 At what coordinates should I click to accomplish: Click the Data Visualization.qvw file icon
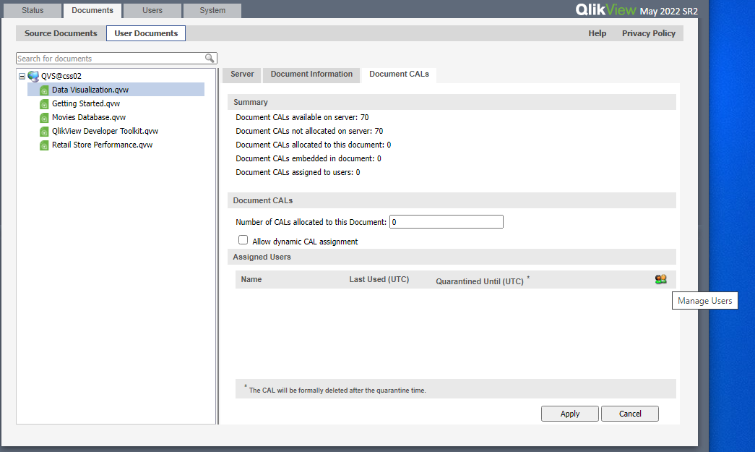tap(44, 90)
